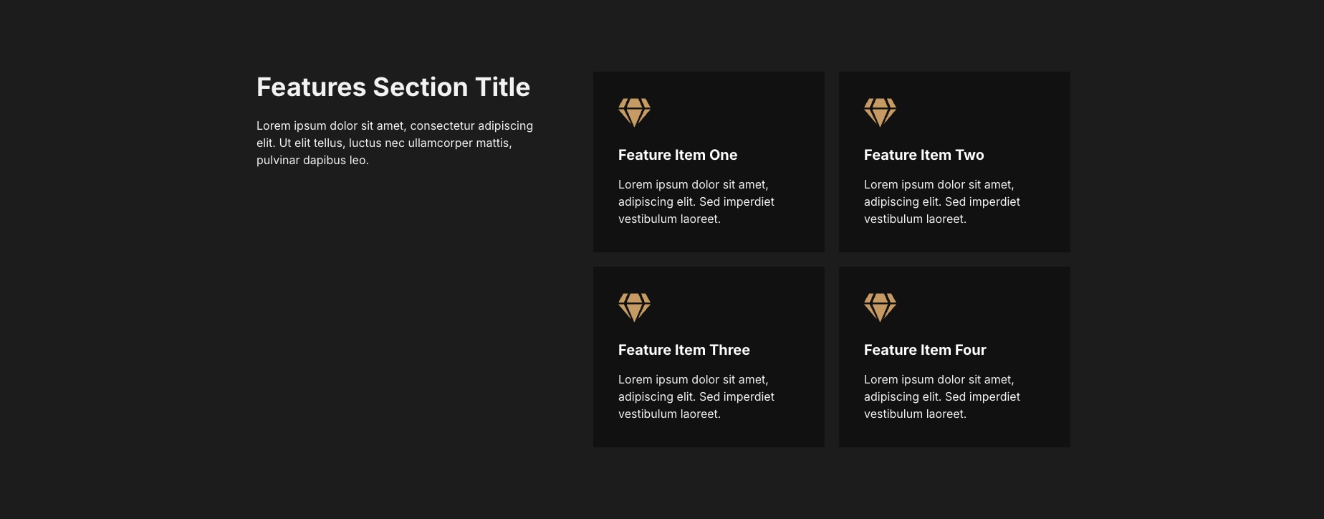Click the diamond icon on Feature Item Two
1324x519 pixels.
pyautogui.click(x=880, y=112)
